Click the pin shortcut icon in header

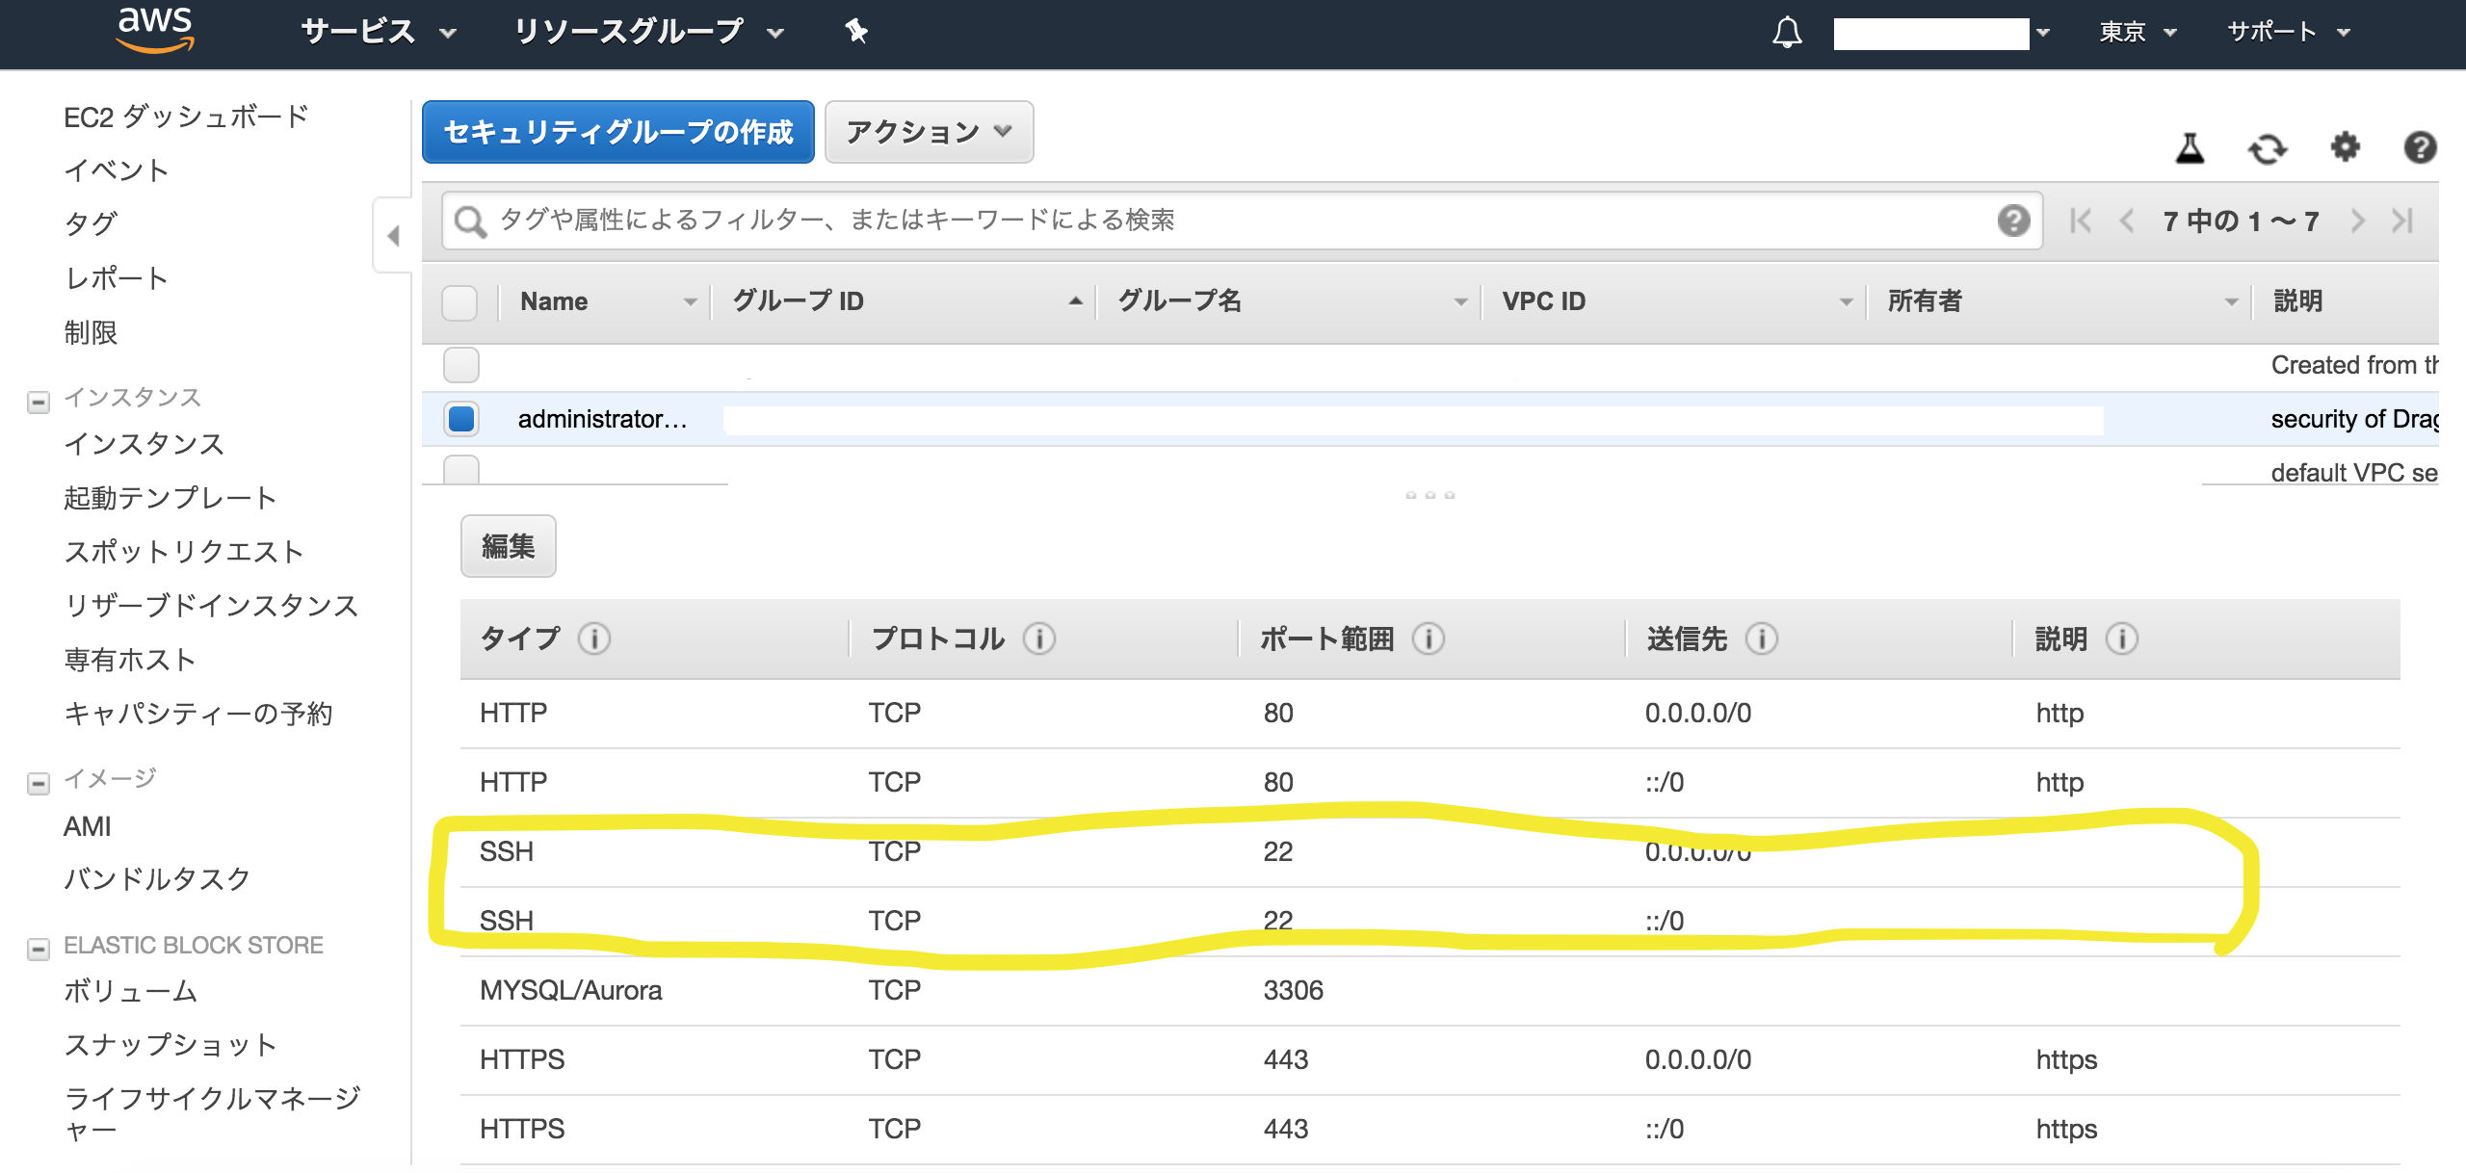(x=856, y=32)
